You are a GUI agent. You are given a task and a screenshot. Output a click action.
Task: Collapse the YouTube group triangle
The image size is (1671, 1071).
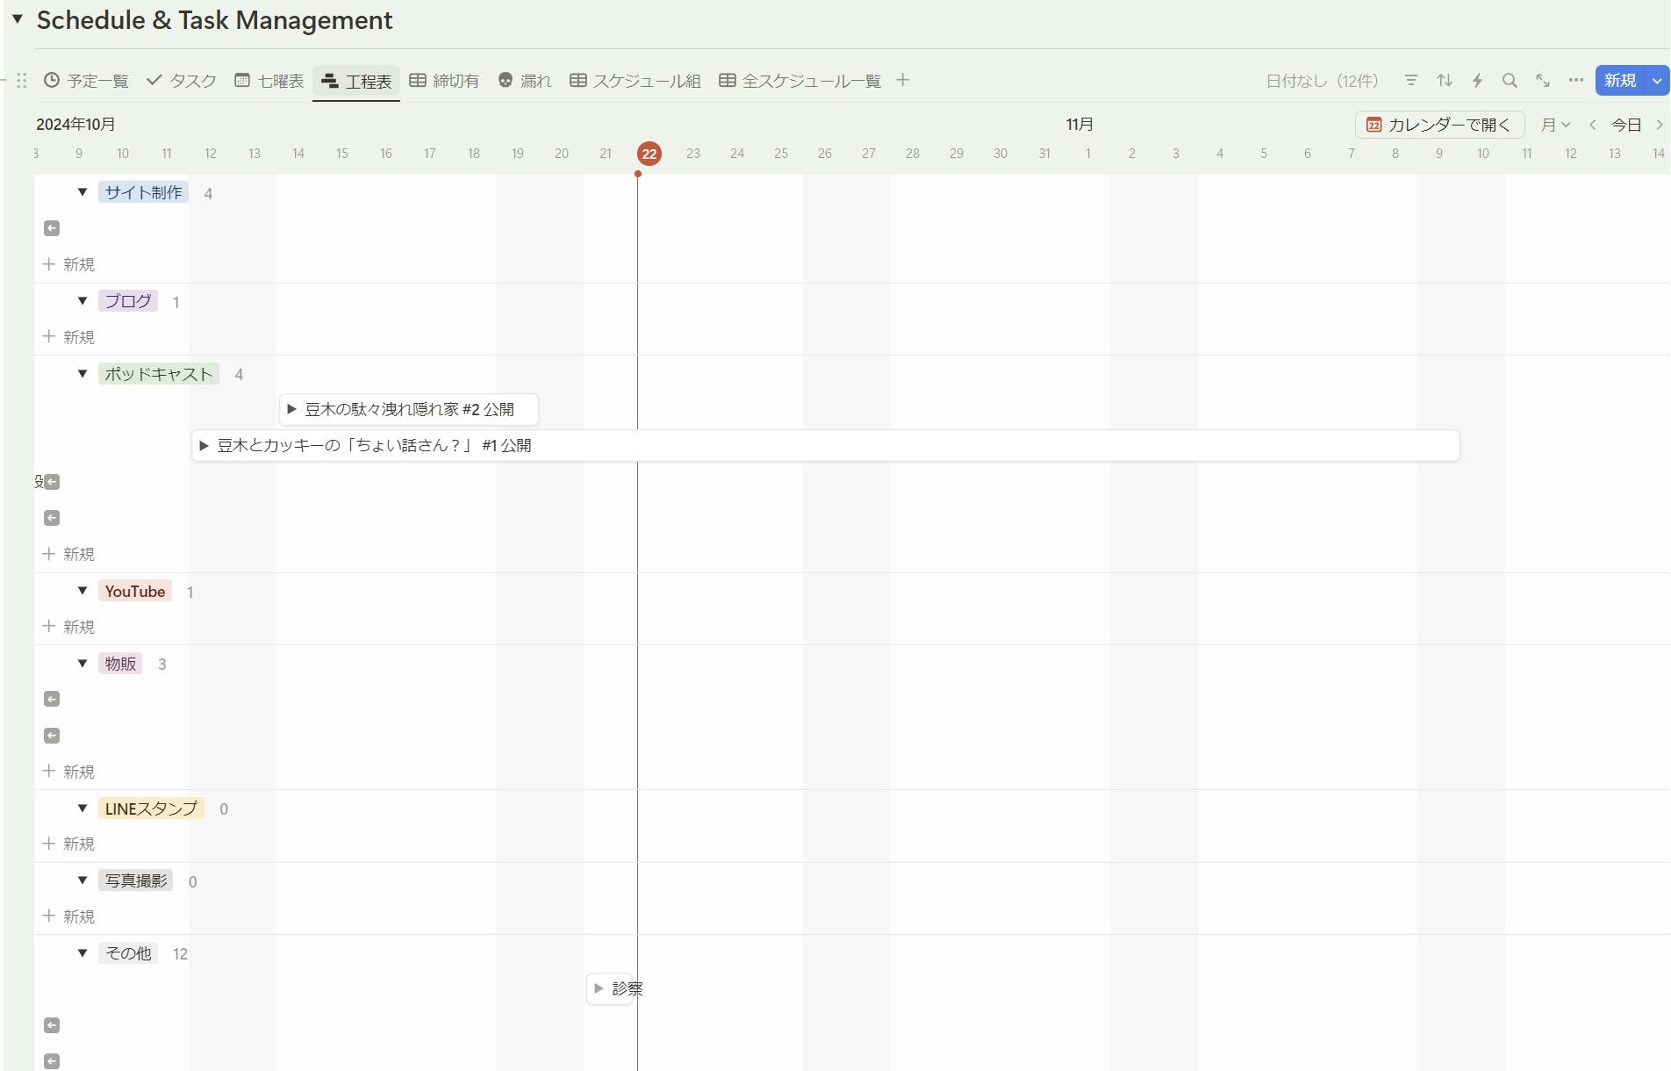tap(82, 591)
